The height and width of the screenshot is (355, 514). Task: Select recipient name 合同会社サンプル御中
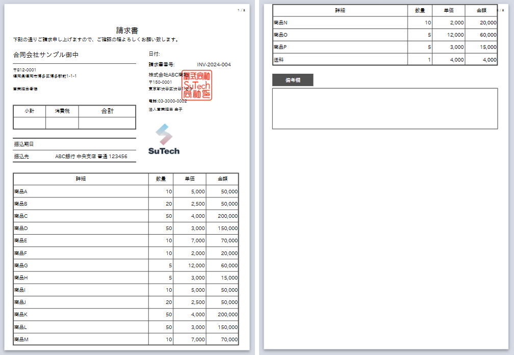point(46,55)
